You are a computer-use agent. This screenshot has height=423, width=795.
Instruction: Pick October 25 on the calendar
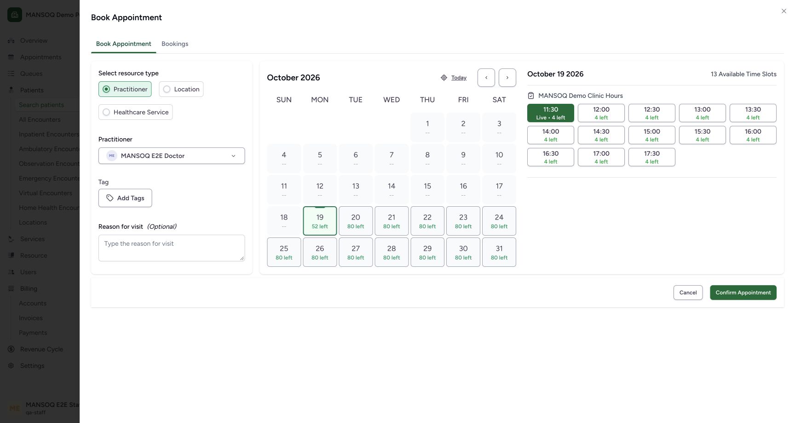[x=284, y=252]
